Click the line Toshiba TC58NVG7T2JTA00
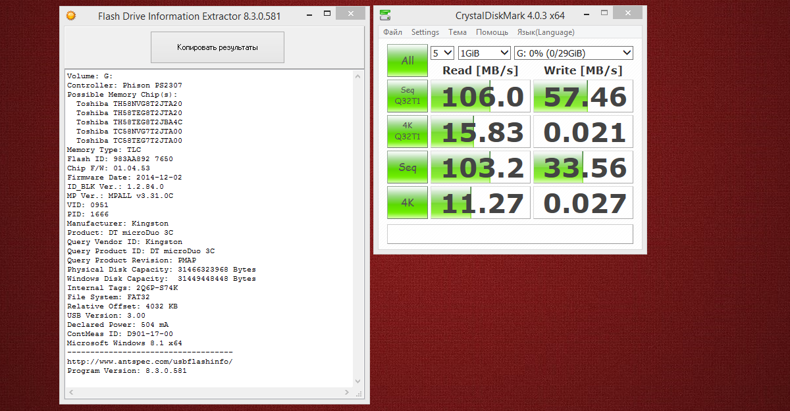This screenshot has width=790, height=411. [x=129, y=132]
